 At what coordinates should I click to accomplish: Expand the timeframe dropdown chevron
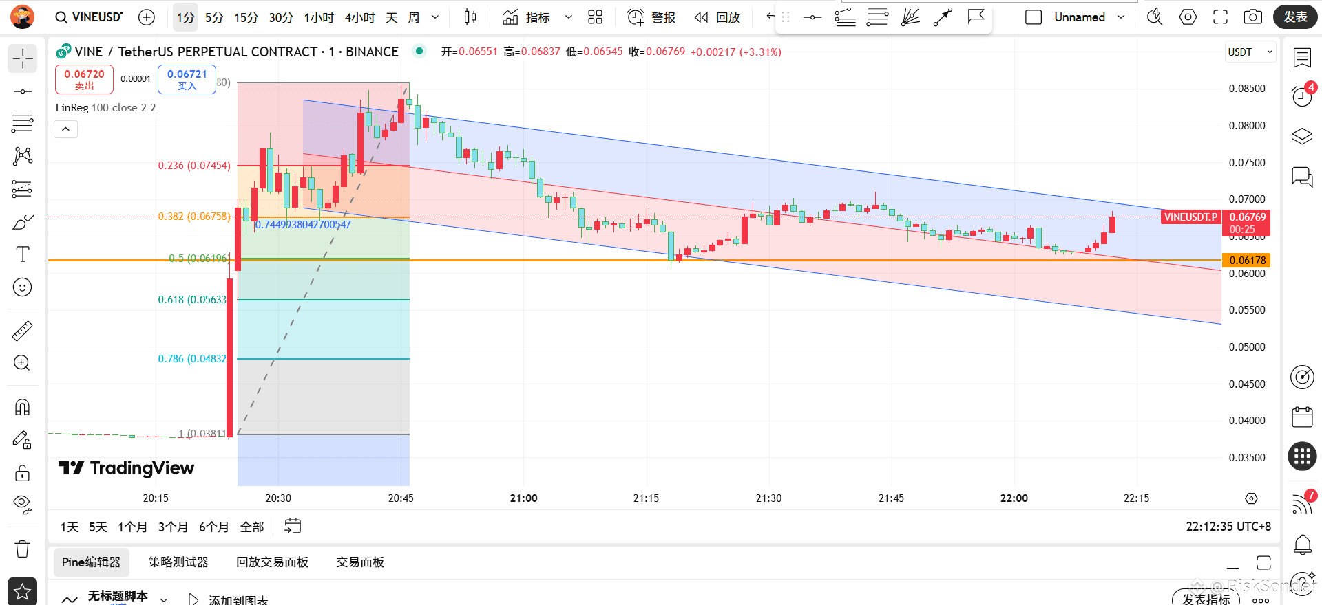pos(435,17)
